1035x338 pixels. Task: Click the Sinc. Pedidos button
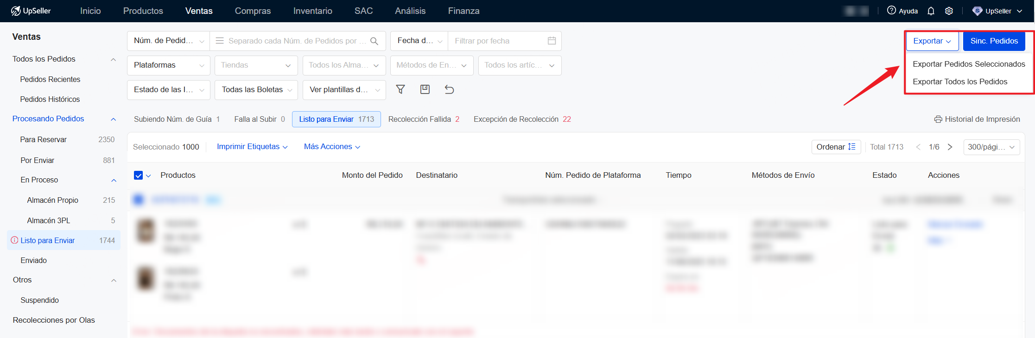pyautogui.click(x=994, y=41)
